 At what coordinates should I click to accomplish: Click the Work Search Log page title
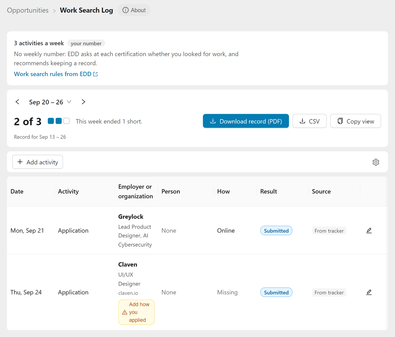[x=86, y=10]
